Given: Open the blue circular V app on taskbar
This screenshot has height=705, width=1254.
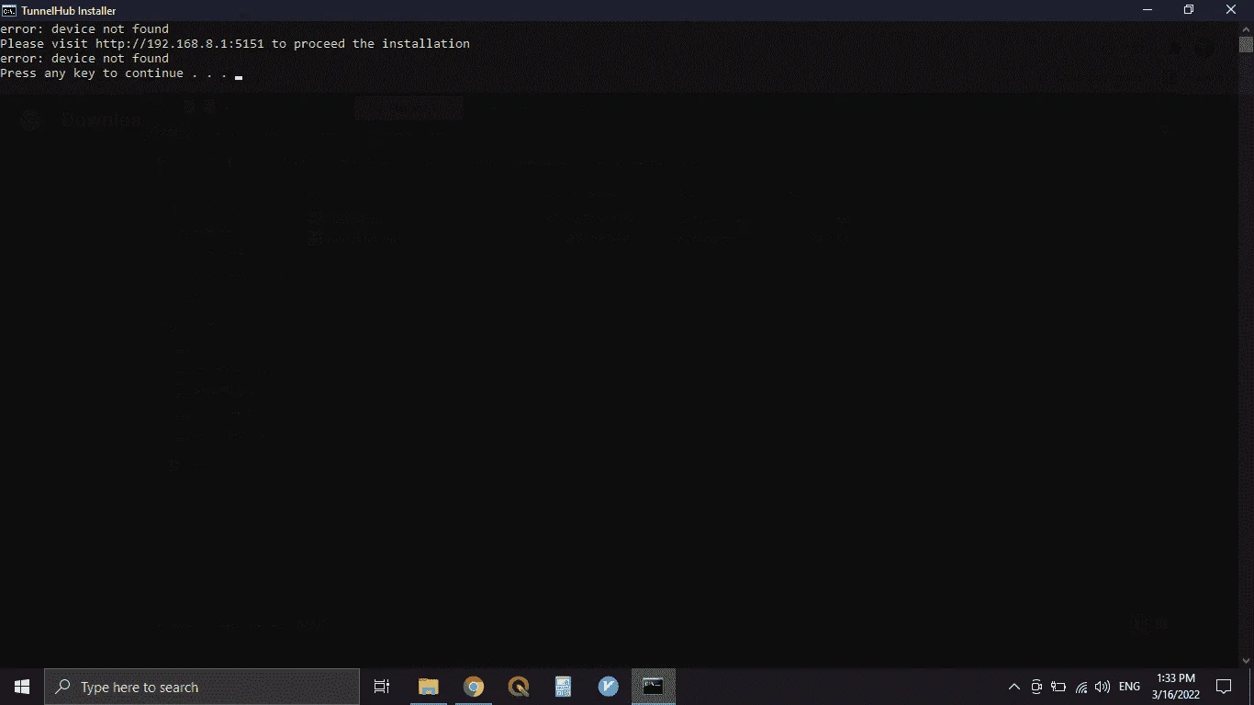Looking at the screenshot, I should coord(608,687).
